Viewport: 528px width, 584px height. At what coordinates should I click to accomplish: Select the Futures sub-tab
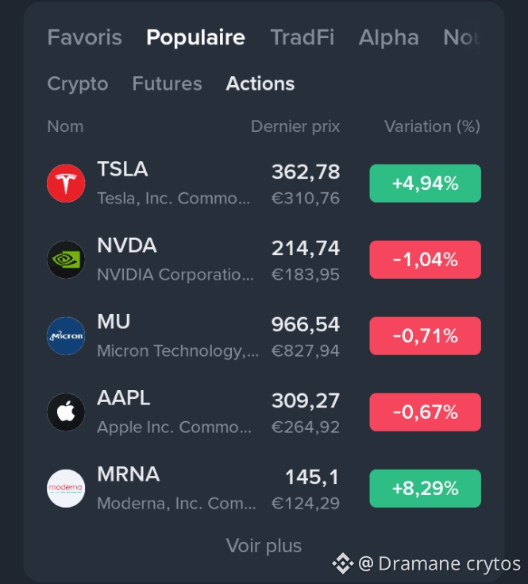167,83
